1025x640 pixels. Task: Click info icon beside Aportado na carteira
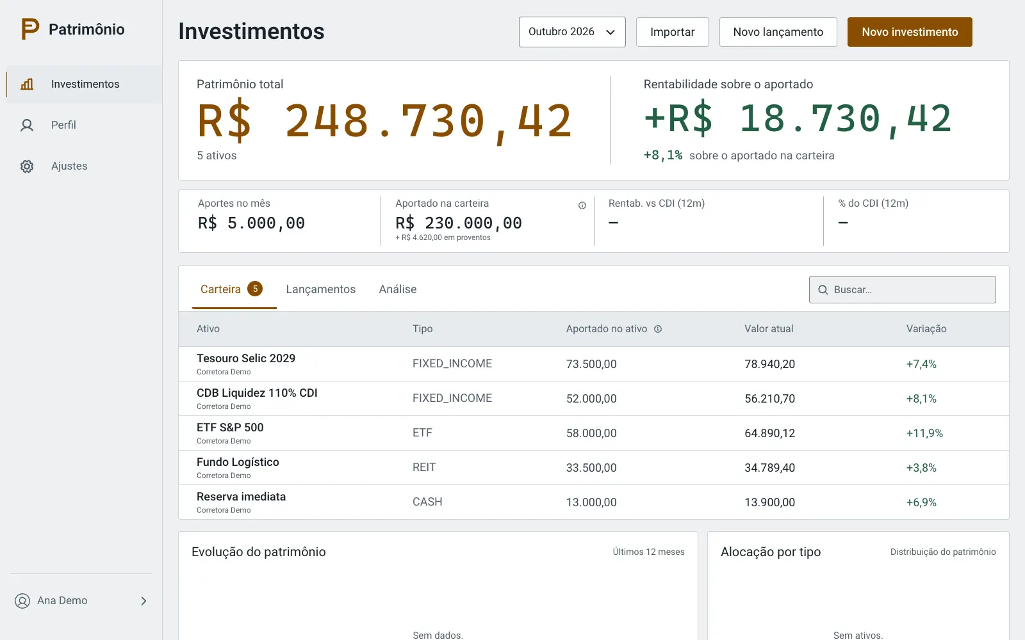click(582, 205)
